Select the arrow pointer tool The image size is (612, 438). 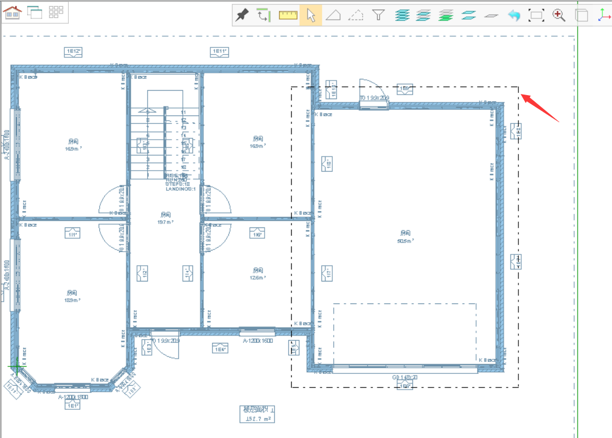311,16
